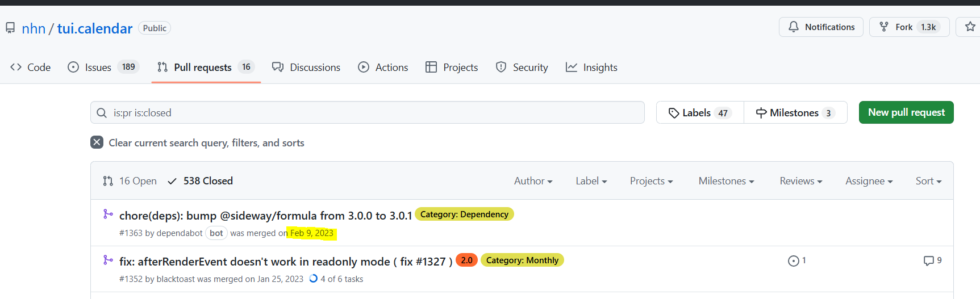Open the chore(deps) bump @sideway/formula pull request

(265, 216)
